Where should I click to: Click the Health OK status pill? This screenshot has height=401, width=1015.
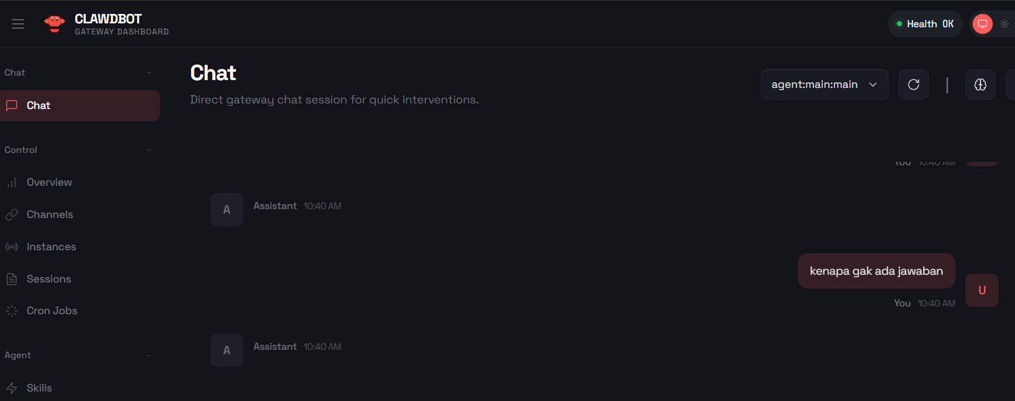tap(925, 24)
